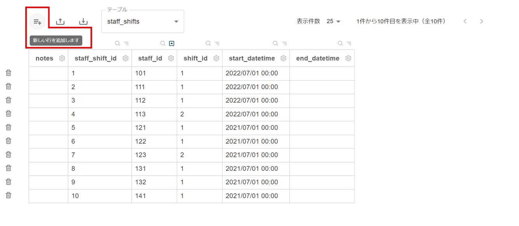
Task: Toggle ascending sort indicator above staff_id column
Action: [172, 43]
